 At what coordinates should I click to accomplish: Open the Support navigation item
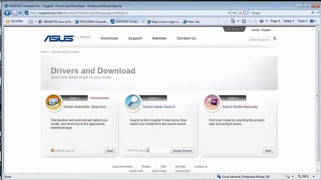click(x=135, y=38)
